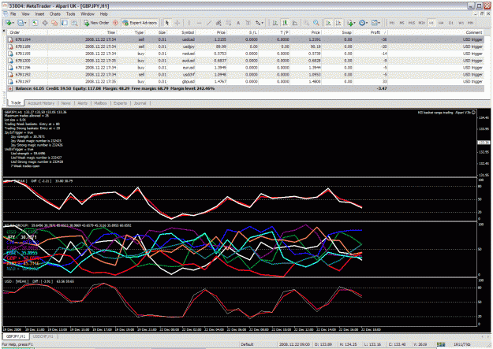Select the arrow Cursor tool

coord(167,23)
